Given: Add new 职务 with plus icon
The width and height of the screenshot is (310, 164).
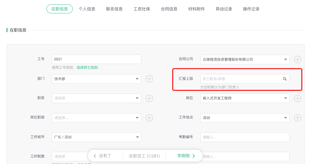Looking at the screenshot, I should point(149,98).
